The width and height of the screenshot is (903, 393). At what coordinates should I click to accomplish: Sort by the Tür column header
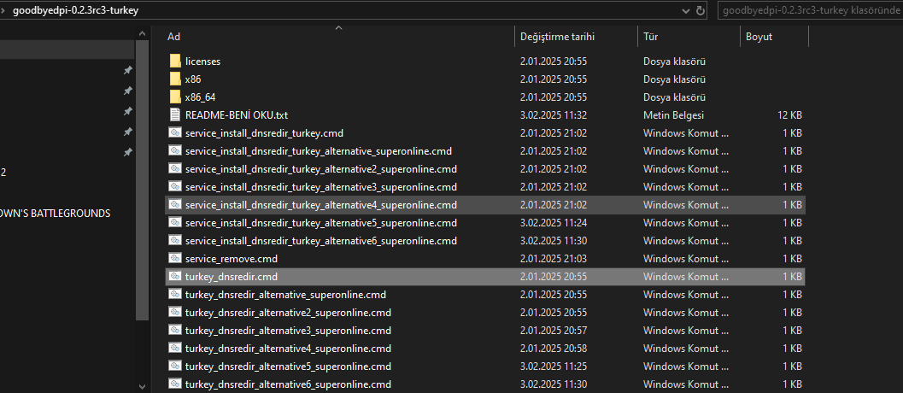pos(650,36)
